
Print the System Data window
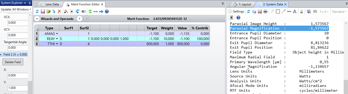(x=265, y=11)
